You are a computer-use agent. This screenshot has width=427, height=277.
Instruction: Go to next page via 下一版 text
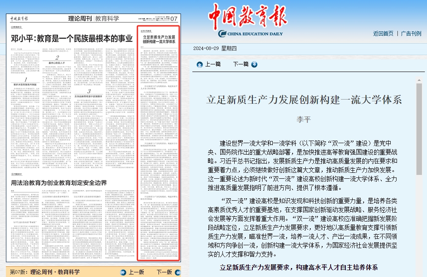[164, 272]
